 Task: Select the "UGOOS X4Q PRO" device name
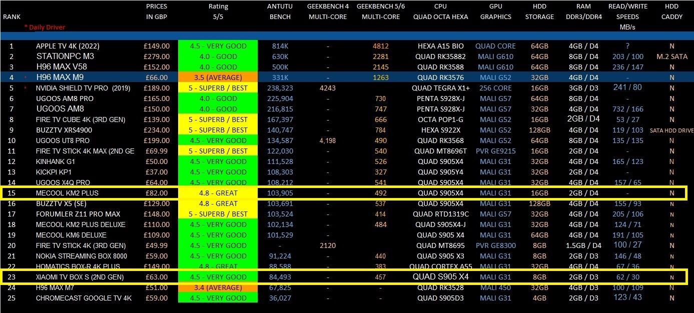tap(63, 182)
